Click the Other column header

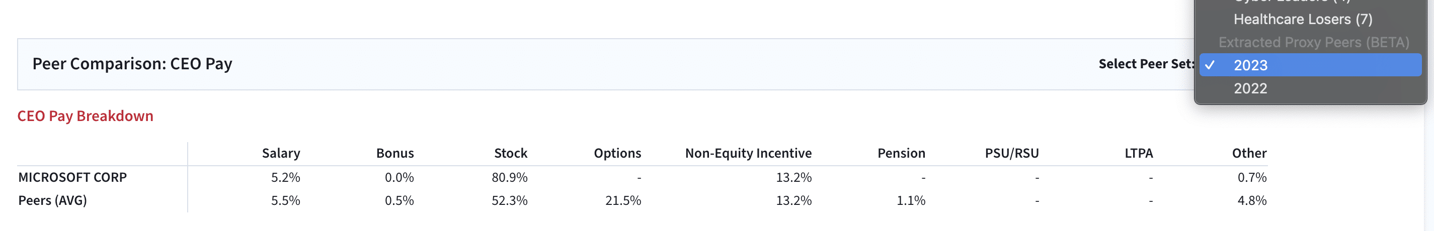pos(1249,153)
